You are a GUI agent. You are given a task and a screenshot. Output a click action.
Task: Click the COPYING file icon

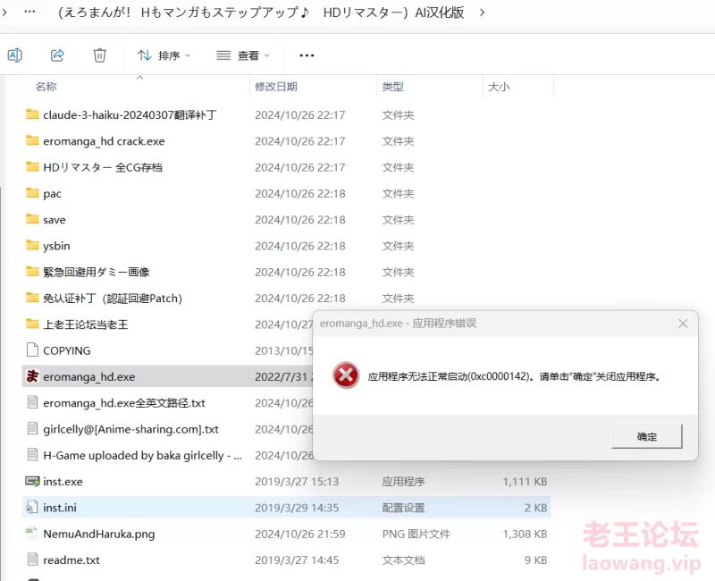coord(32,349)
